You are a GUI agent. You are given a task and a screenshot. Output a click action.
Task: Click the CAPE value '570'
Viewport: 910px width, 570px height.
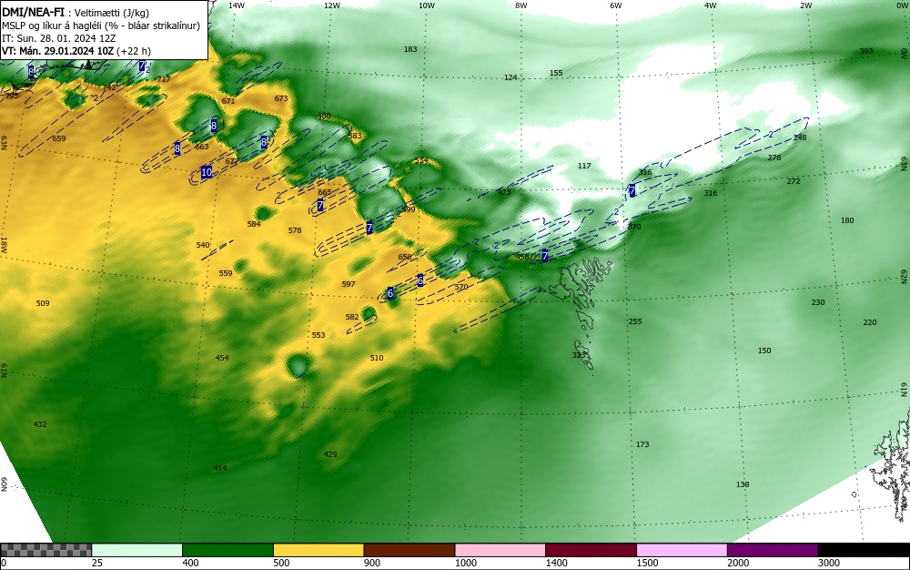[x=461, y=287]
